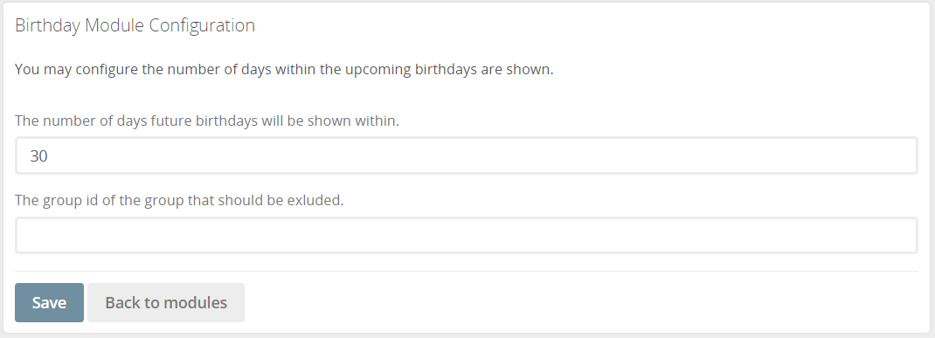Viewport: 935px width, 338px height.
Task: Return to the modules list
Action: coord(166,302)
